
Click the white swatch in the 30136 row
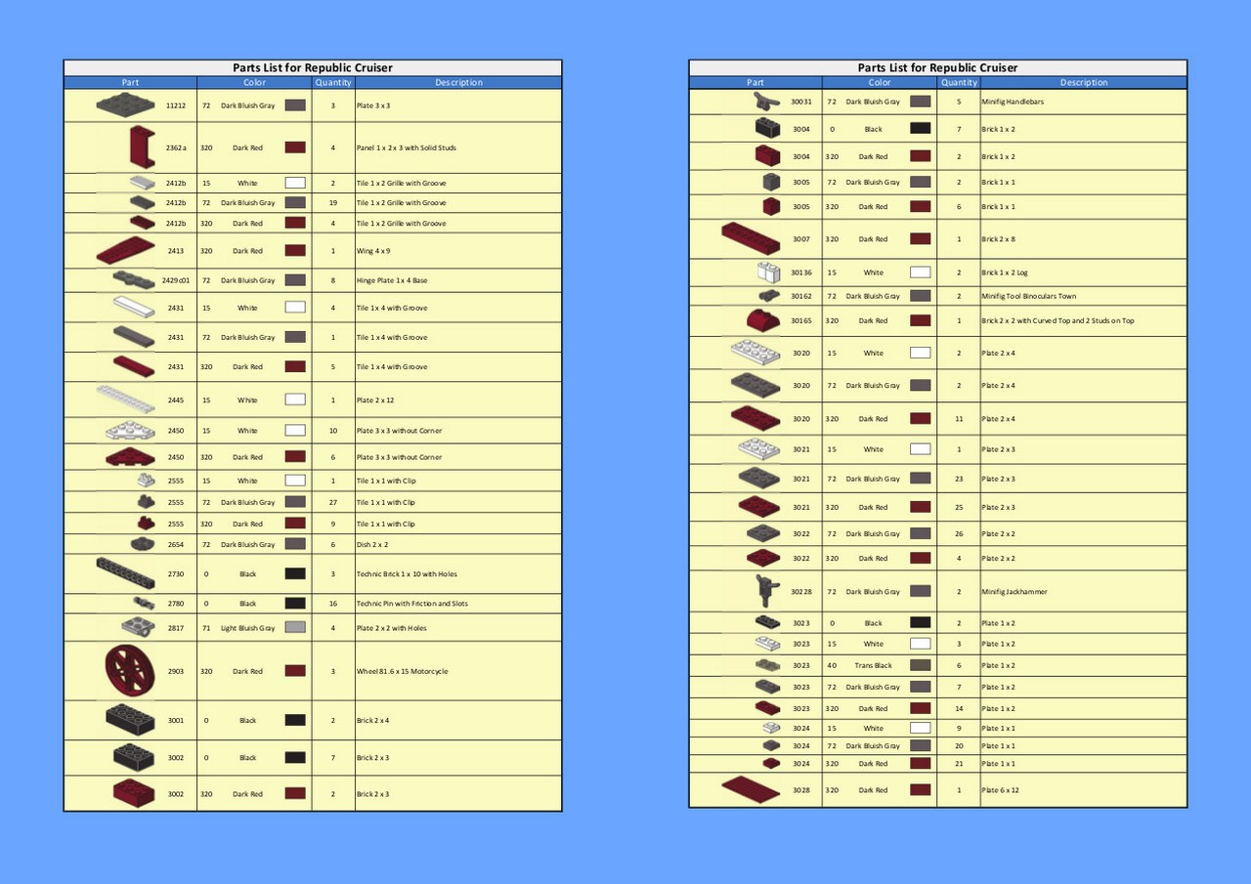pyautogui.click(x=921, y=273)
